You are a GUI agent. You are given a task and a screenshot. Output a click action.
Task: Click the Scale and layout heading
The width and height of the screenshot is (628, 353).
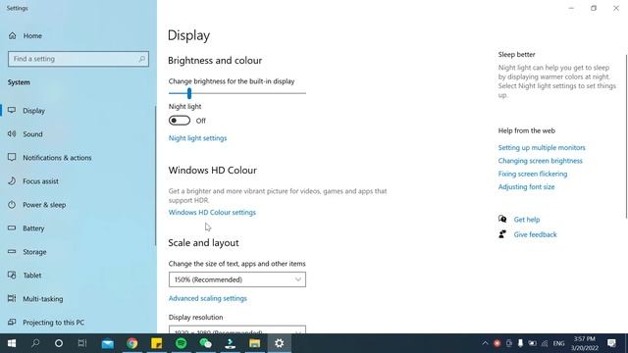(203, 243)
